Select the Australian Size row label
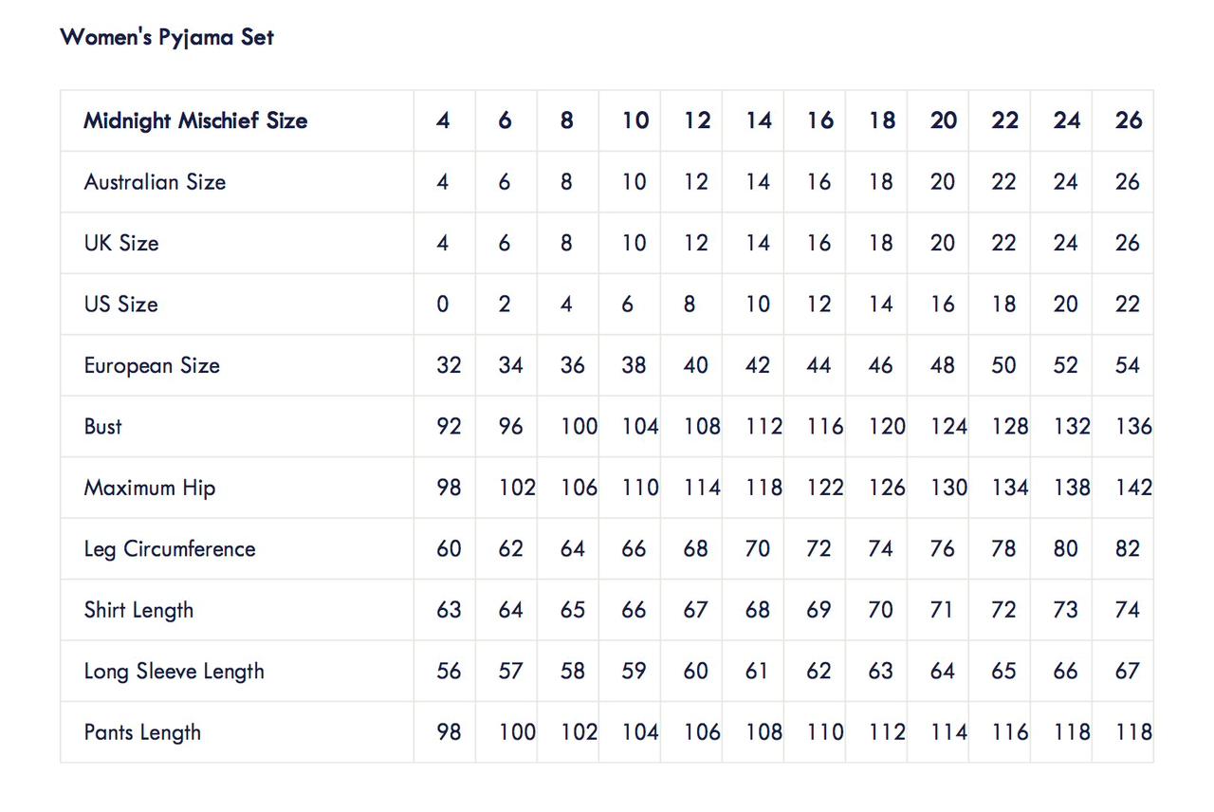 [155, 182]
